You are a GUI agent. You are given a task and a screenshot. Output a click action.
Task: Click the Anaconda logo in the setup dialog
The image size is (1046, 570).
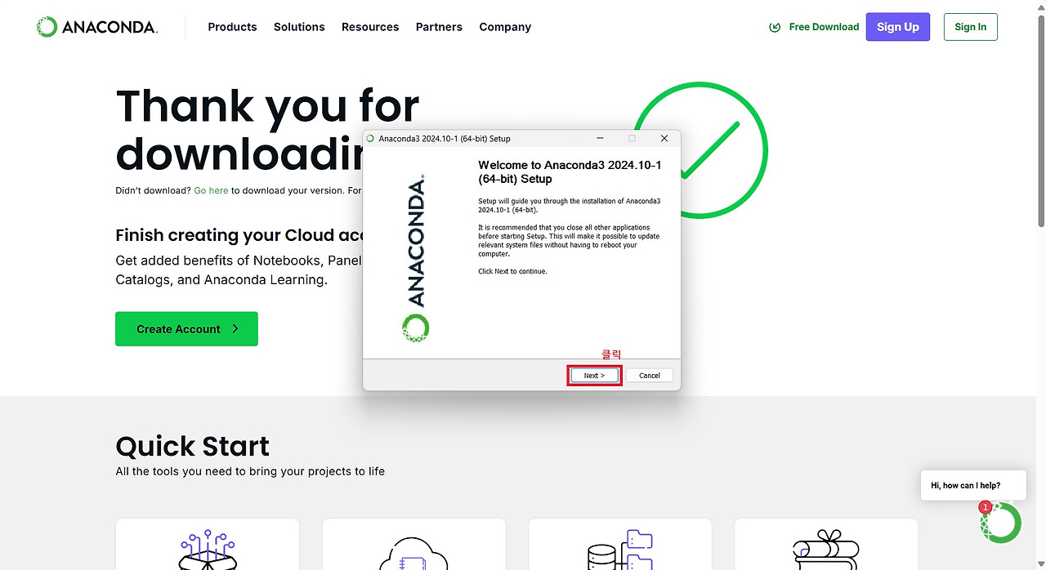415,258
